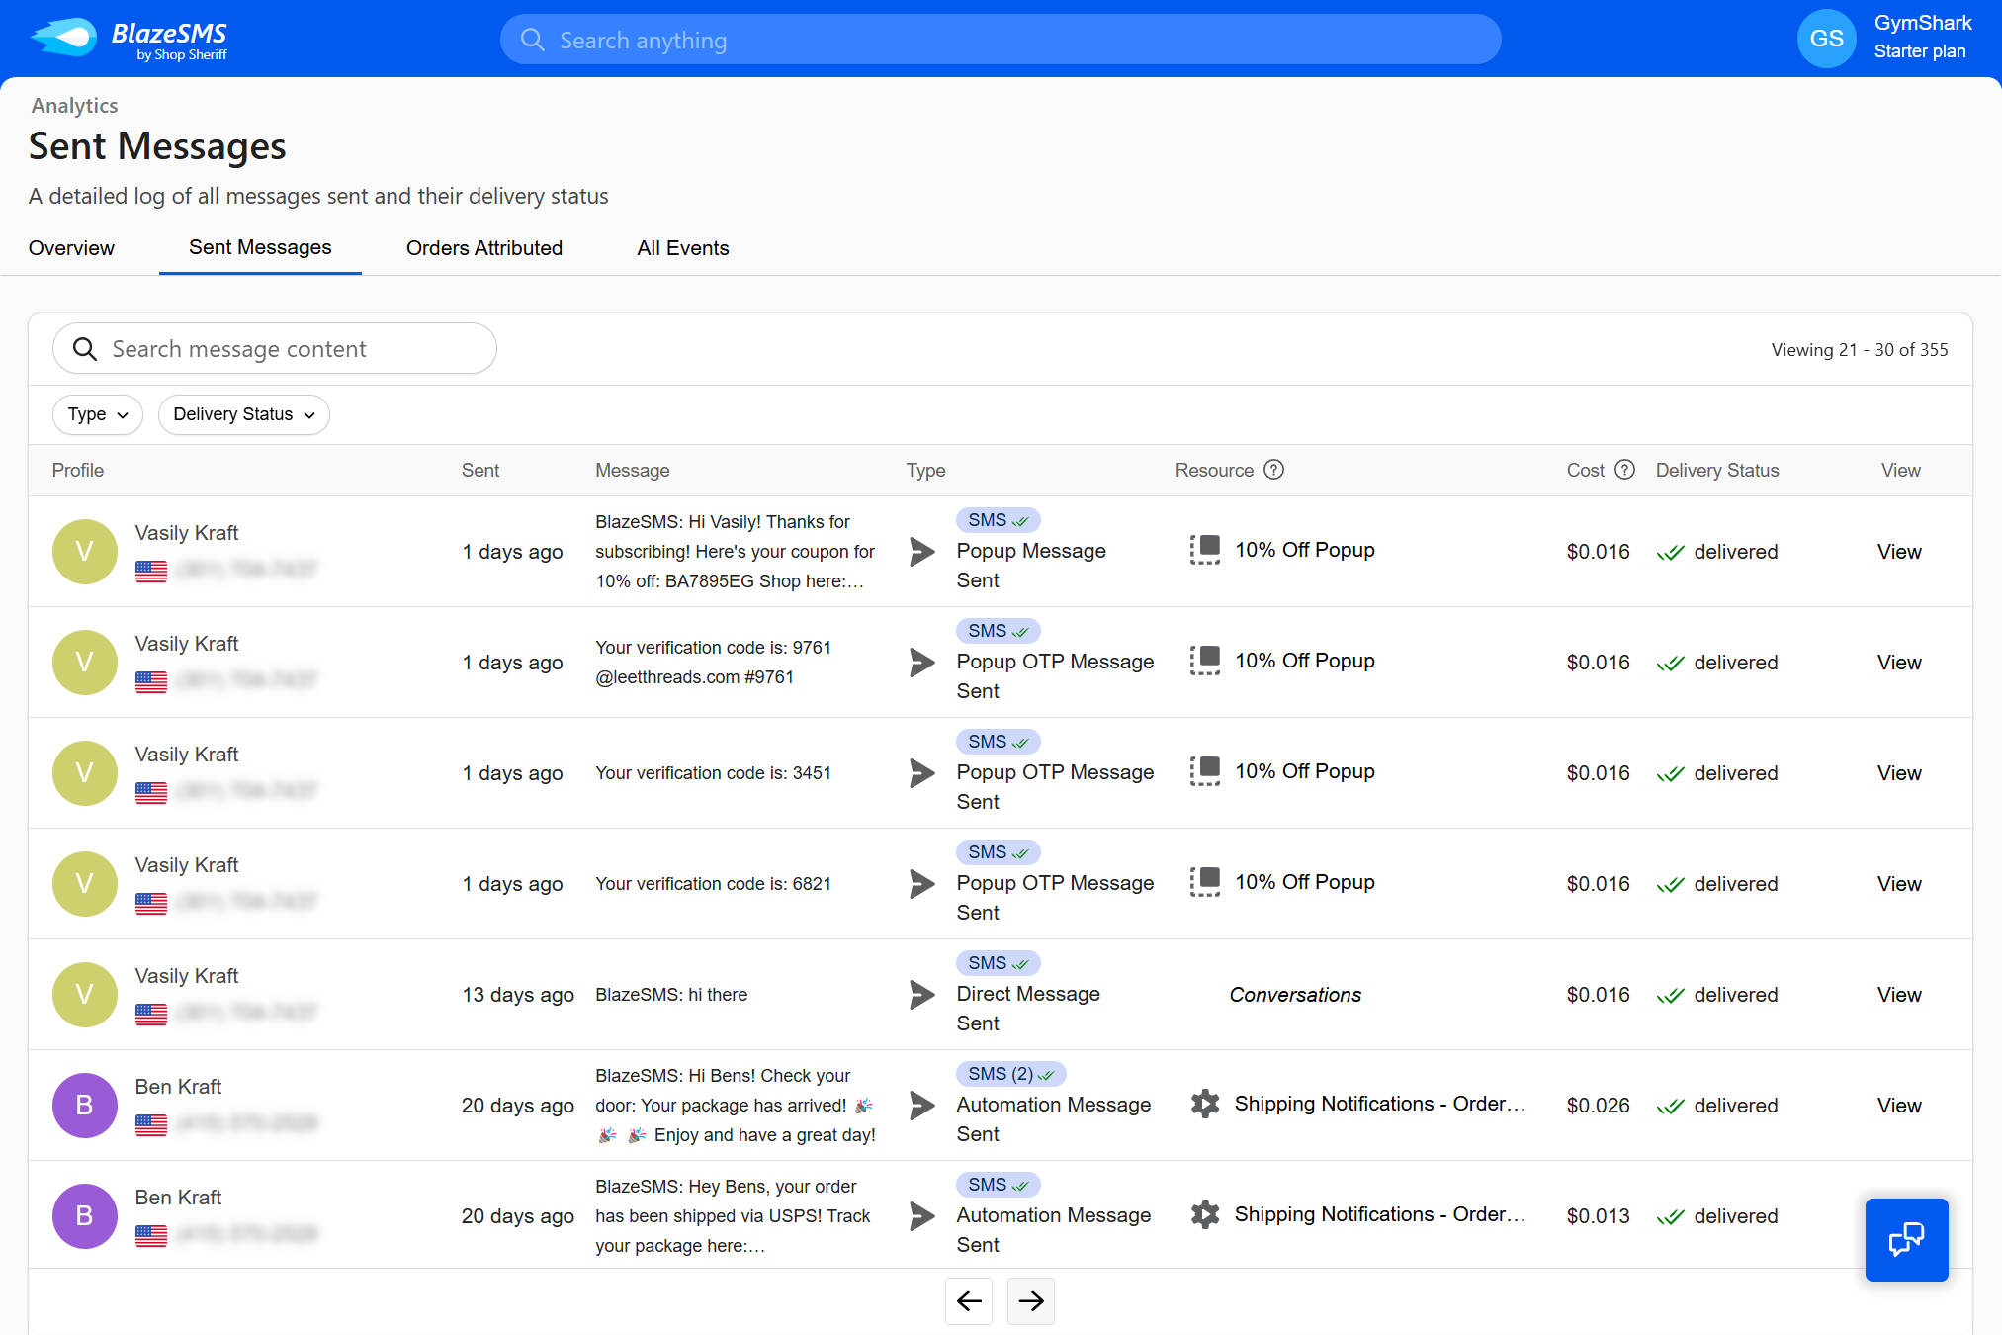2002x1335 pixels.
Task: View the package arrived message
Action: [1899, 1106]
